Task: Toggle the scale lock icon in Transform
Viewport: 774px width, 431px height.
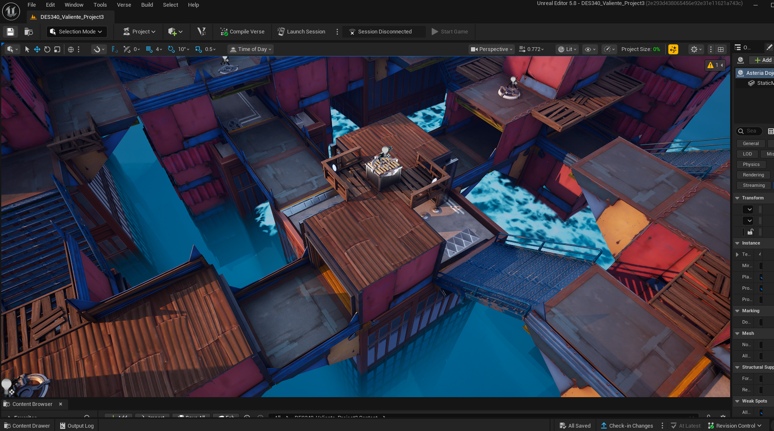Action: tap(750, 232)
